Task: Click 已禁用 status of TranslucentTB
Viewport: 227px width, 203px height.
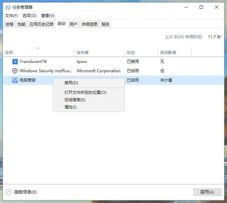Action: tap(133, 61)
